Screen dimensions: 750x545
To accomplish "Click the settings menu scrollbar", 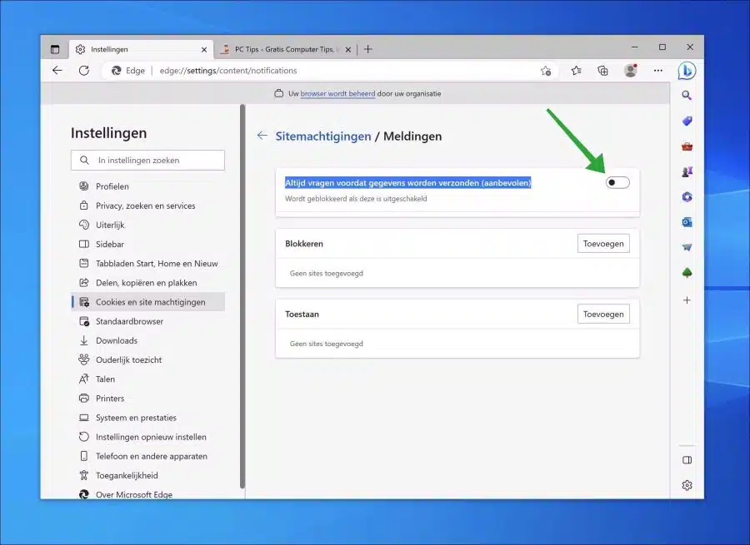I will tap(242, 296).
